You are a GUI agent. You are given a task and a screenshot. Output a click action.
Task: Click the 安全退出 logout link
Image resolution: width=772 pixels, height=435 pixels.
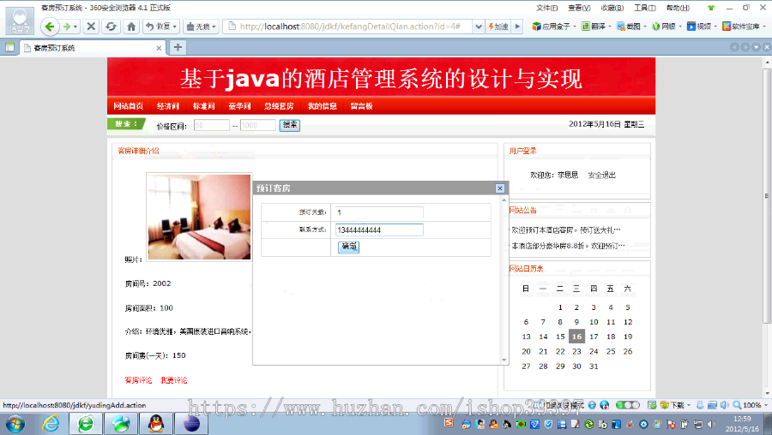[x=601, y=175]
